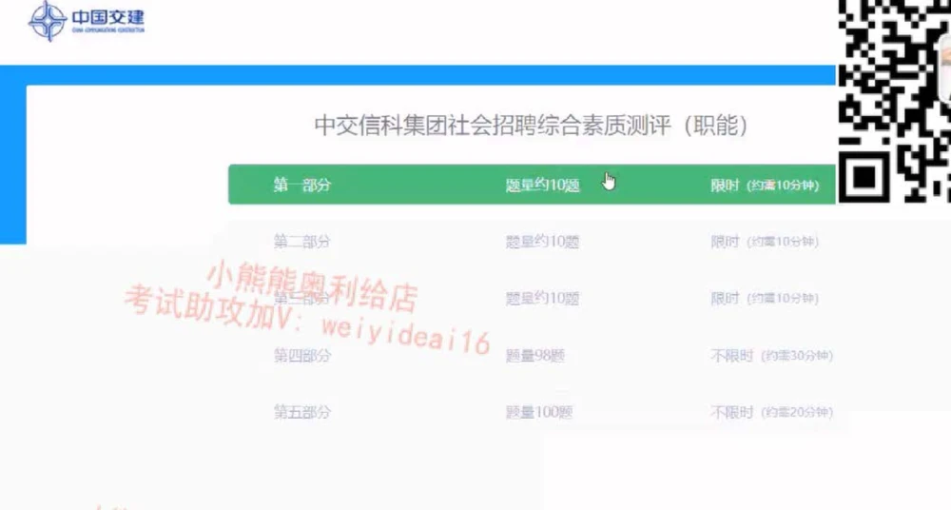Select the green 第一部分 row
This screenshot has height=510, width=951.
(x=532, y=185)
